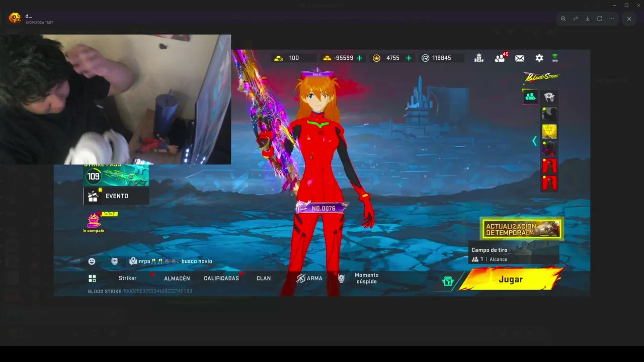Start match with Jugar button
The height and width of the screenshot is (362, 644).
pyautogui.click(x=511, y=280)
